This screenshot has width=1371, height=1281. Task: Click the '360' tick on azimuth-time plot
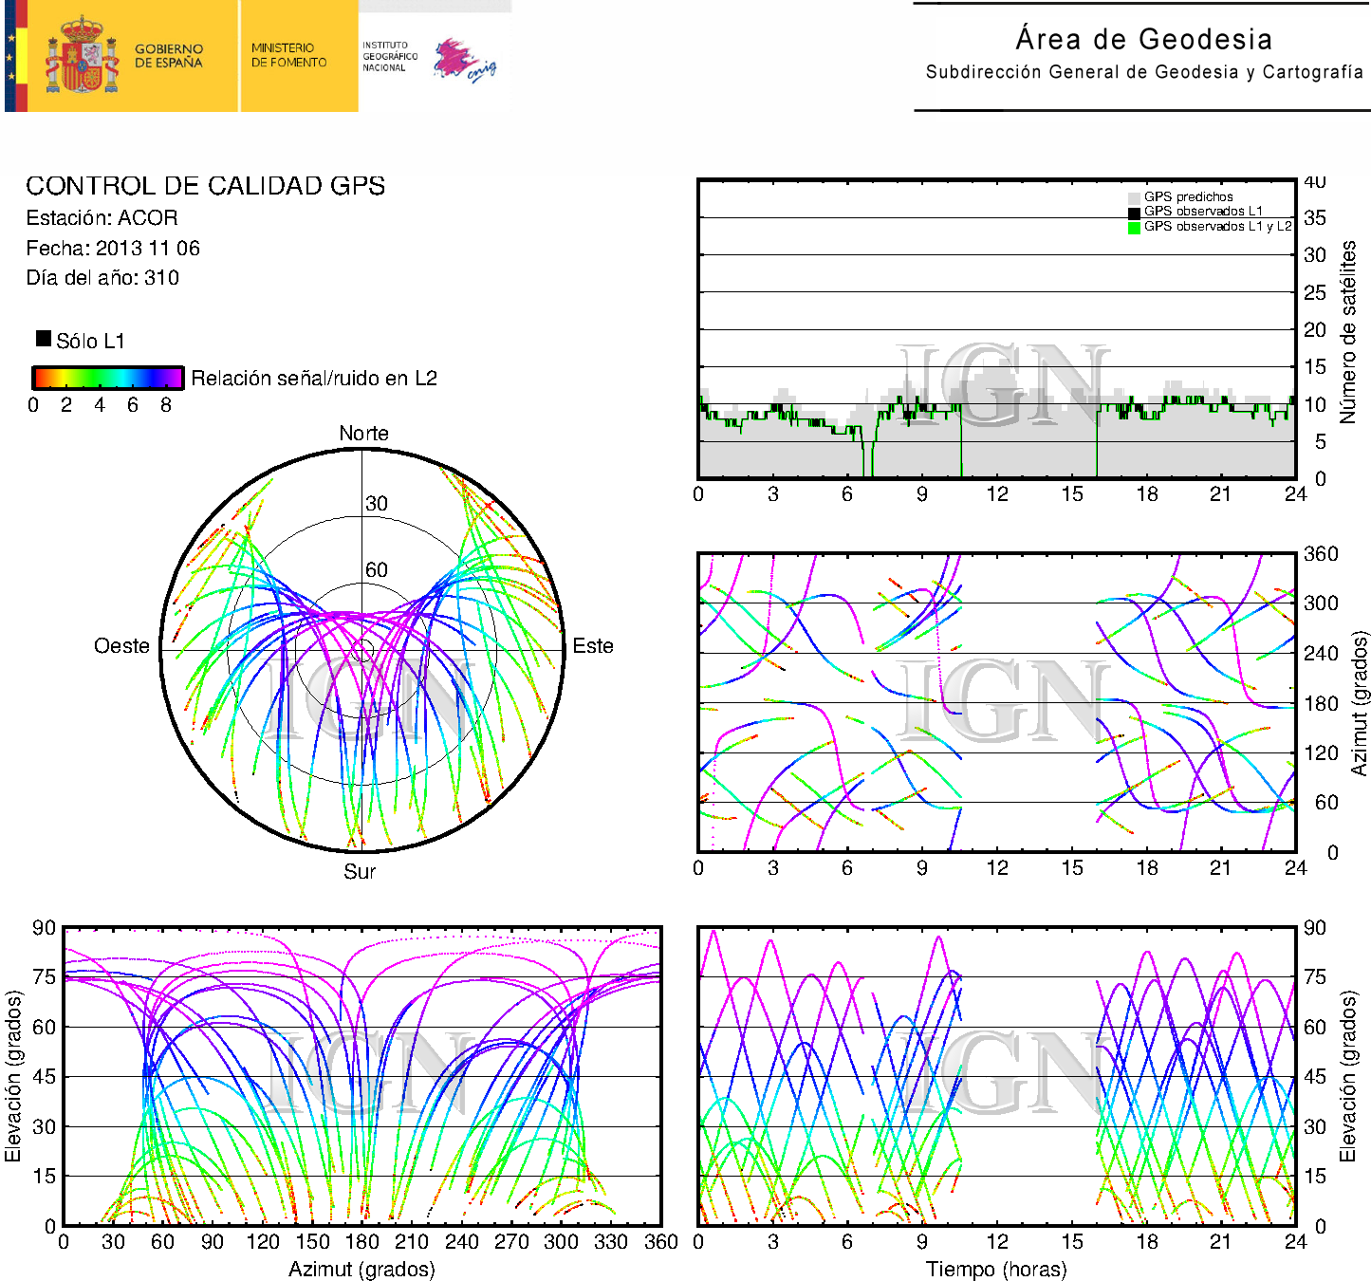click(1321, 553)
